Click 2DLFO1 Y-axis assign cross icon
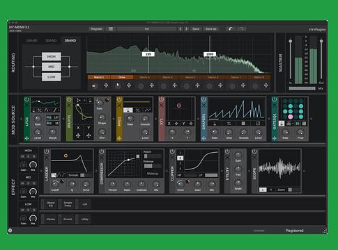 click(89, 135)
